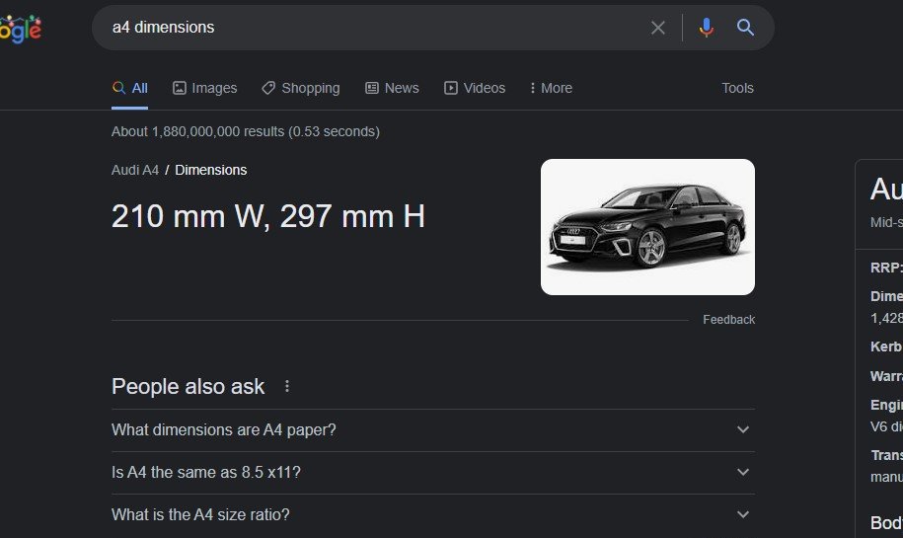903x538 pixels.
Task: Clear the search box with the X icon
Action: [x=657, y=28]
